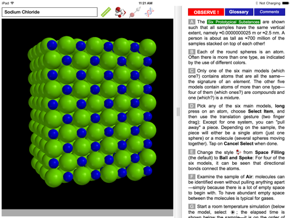
Task: Tap section marker A
Action: click(x=192, y=22)
